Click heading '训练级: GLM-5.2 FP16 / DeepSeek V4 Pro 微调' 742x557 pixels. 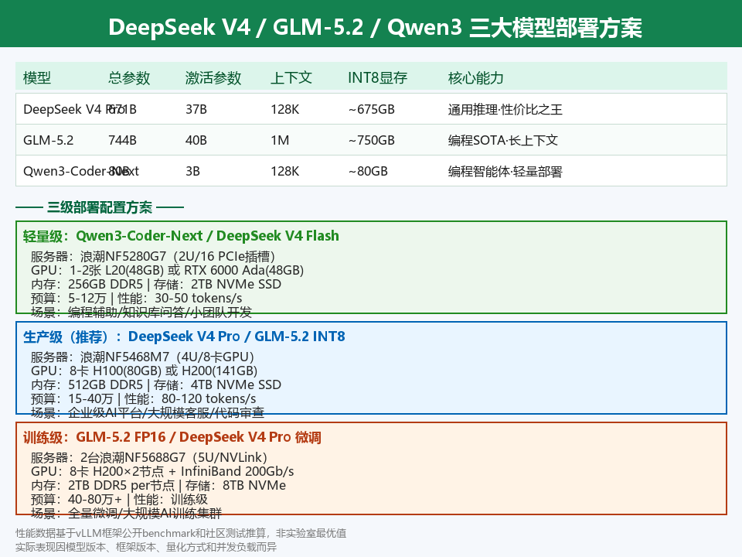(172, 437)
